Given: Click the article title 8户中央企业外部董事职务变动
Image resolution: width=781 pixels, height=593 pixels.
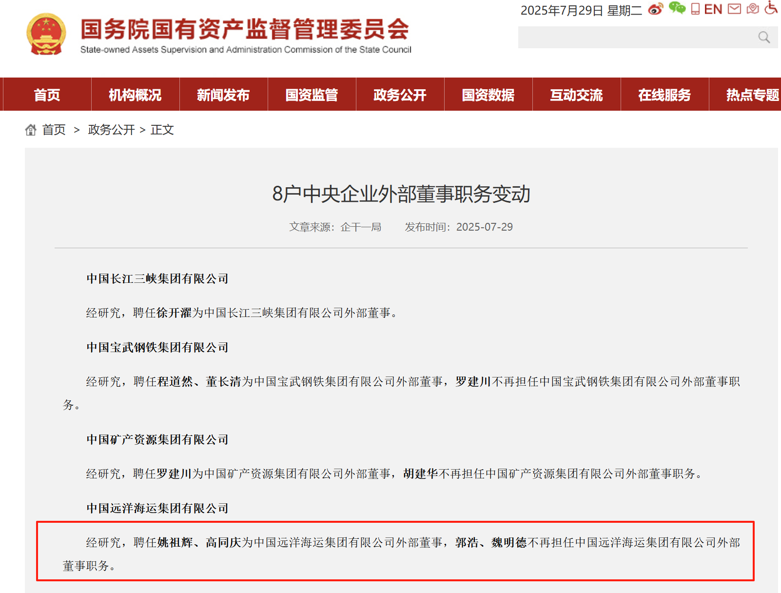Looking at the screenshot, I should coord(401,194).
